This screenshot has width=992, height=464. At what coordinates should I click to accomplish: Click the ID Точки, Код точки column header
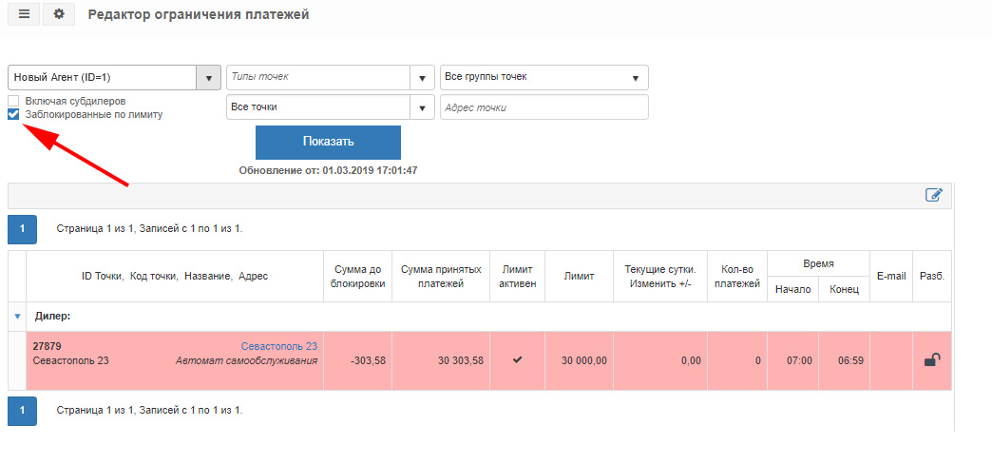pyautogui.click(x=175, y=277)
